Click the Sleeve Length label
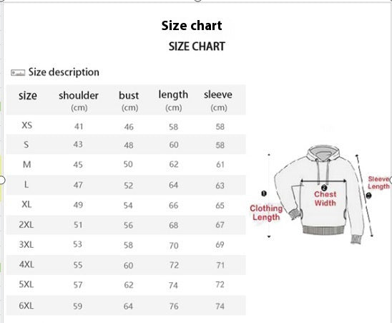 [378, 183]
